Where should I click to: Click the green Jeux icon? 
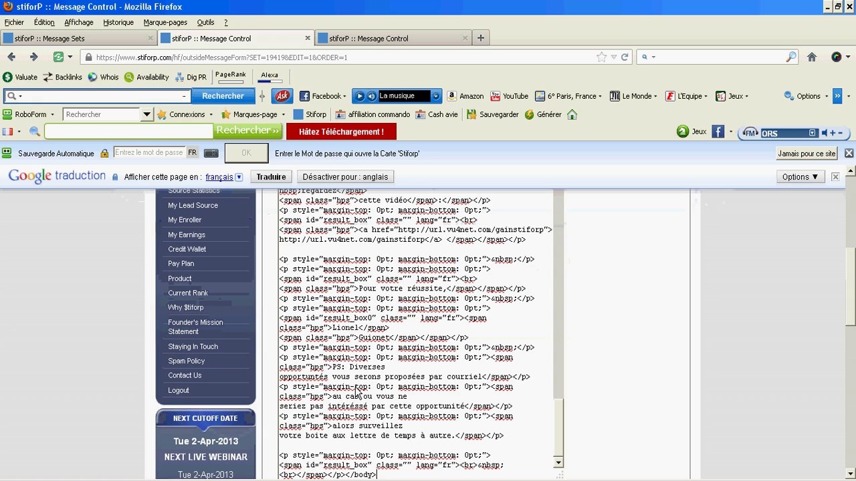pos(683,132)
